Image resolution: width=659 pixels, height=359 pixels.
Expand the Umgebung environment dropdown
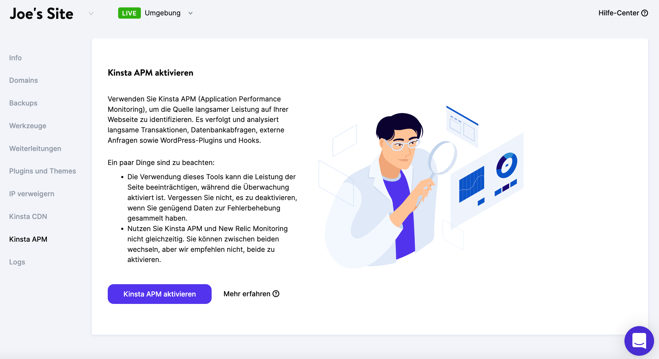(x=191, y=12)
